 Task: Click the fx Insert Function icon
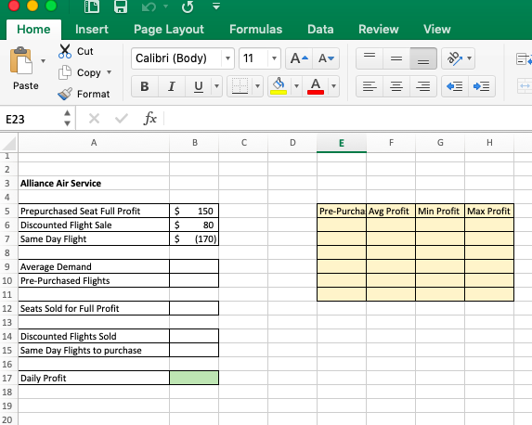[150, 119]
